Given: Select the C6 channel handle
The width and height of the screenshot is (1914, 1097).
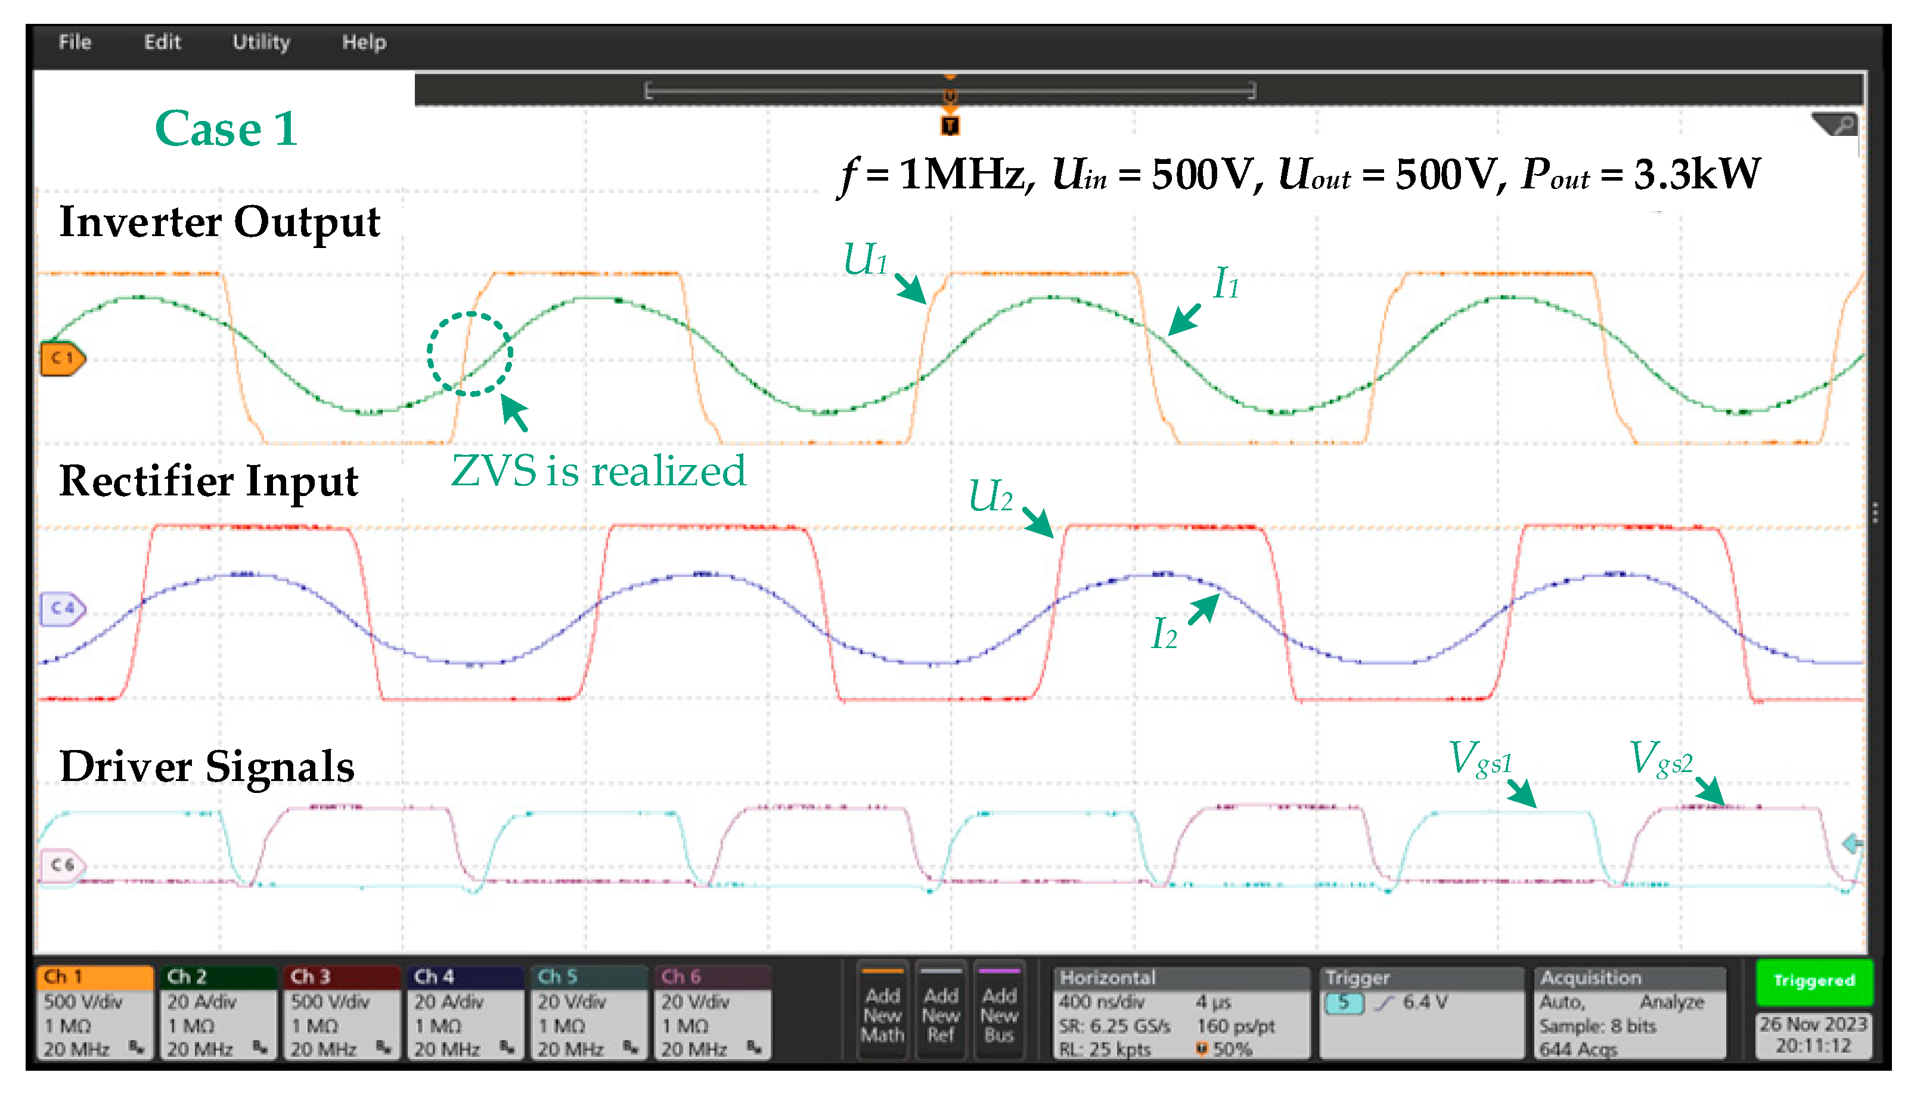Looking at the screenshot, I should click(63, 864).
